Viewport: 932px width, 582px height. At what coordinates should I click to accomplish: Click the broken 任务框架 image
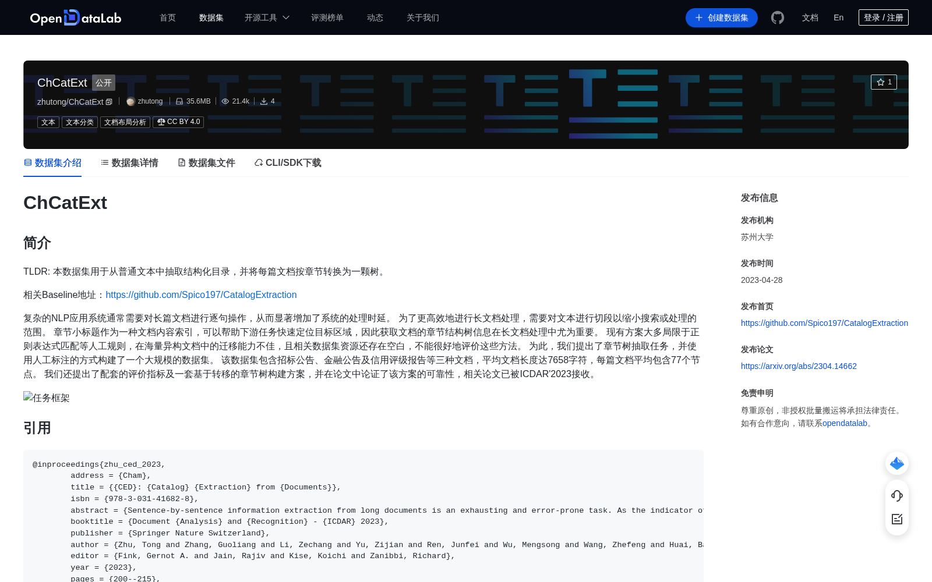(47, 398)
